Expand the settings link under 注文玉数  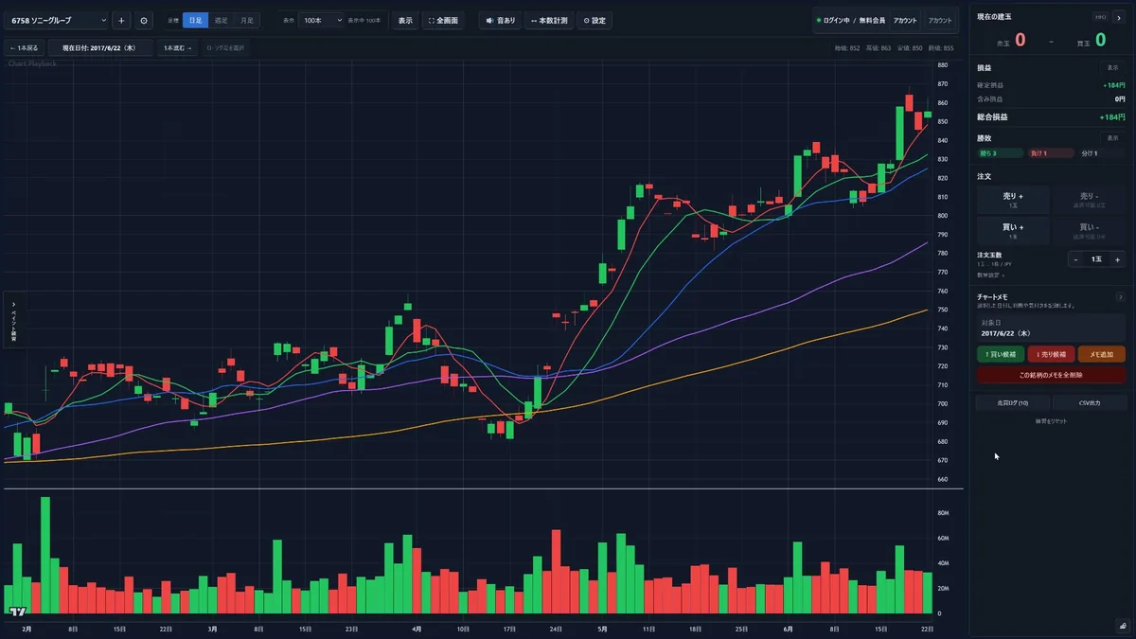989,275
